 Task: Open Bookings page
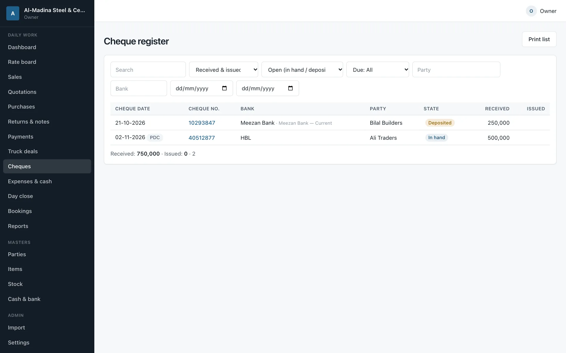pyautogui.click(x=47, y=211)
